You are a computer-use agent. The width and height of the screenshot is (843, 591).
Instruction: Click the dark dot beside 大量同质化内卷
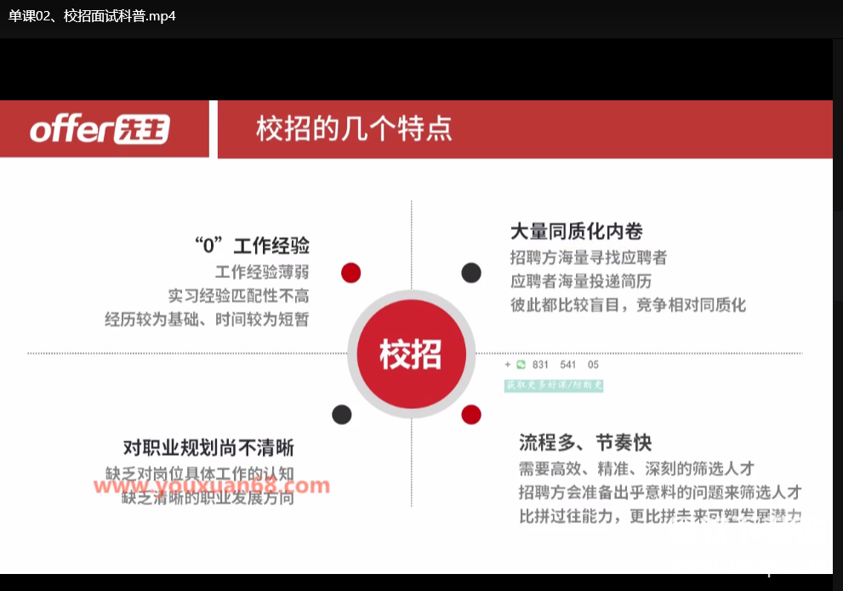[x=471, y=272]
